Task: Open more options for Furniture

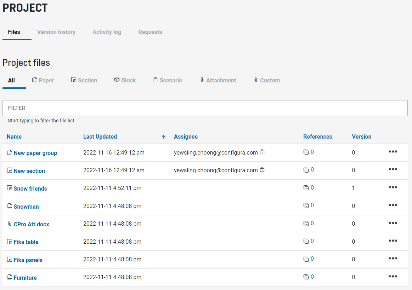Action: [x=393, y=276]
